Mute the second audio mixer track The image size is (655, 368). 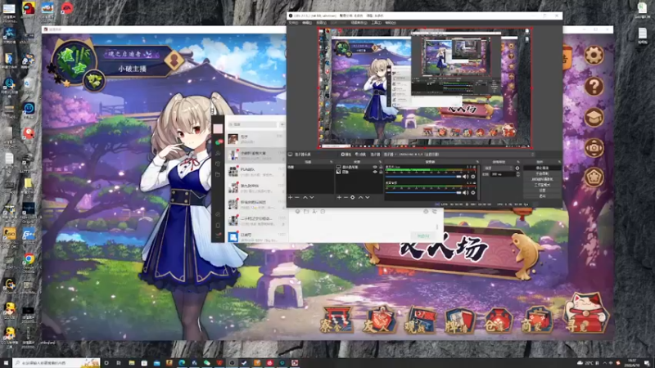point(465,193)
